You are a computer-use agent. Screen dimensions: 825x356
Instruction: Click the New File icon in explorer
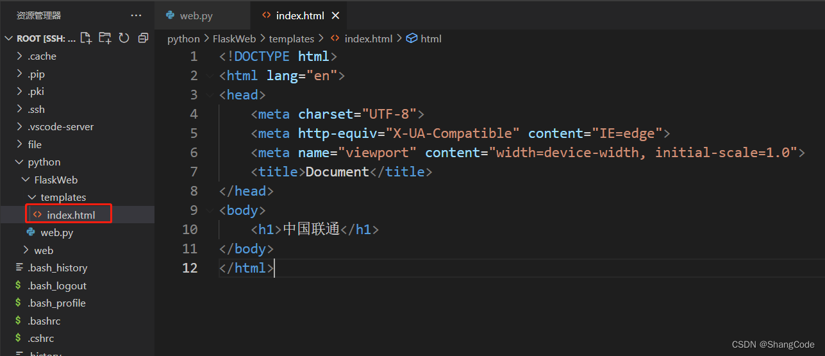coord(86,38)
